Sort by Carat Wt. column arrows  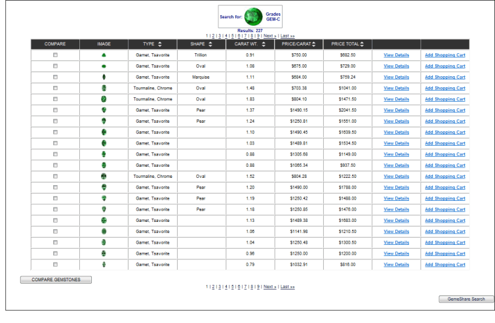[264, 44]
